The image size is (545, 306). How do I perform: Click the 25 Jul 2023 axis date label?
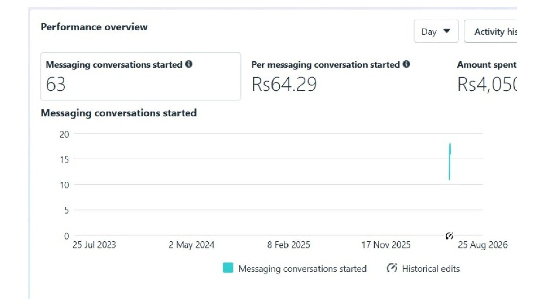pos(94,245)
